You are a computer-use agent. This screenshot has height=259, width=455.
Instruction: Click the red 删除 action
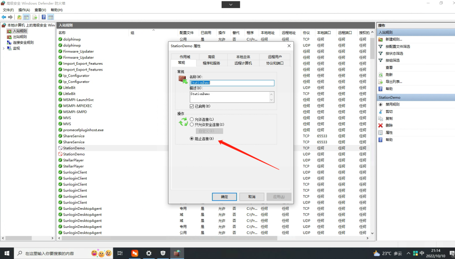coord(389,125)
